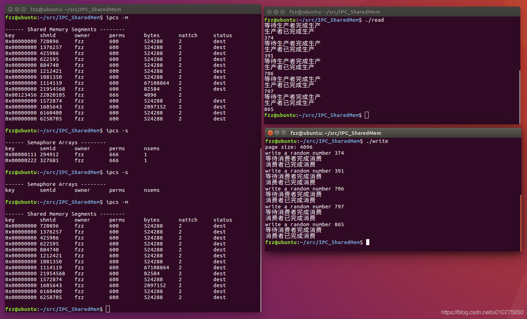The height and width of the screenshot is (319, 527).
Task: Maximize the ipcs terminal window
Action: pyautogui.click(x=23, y=9)
